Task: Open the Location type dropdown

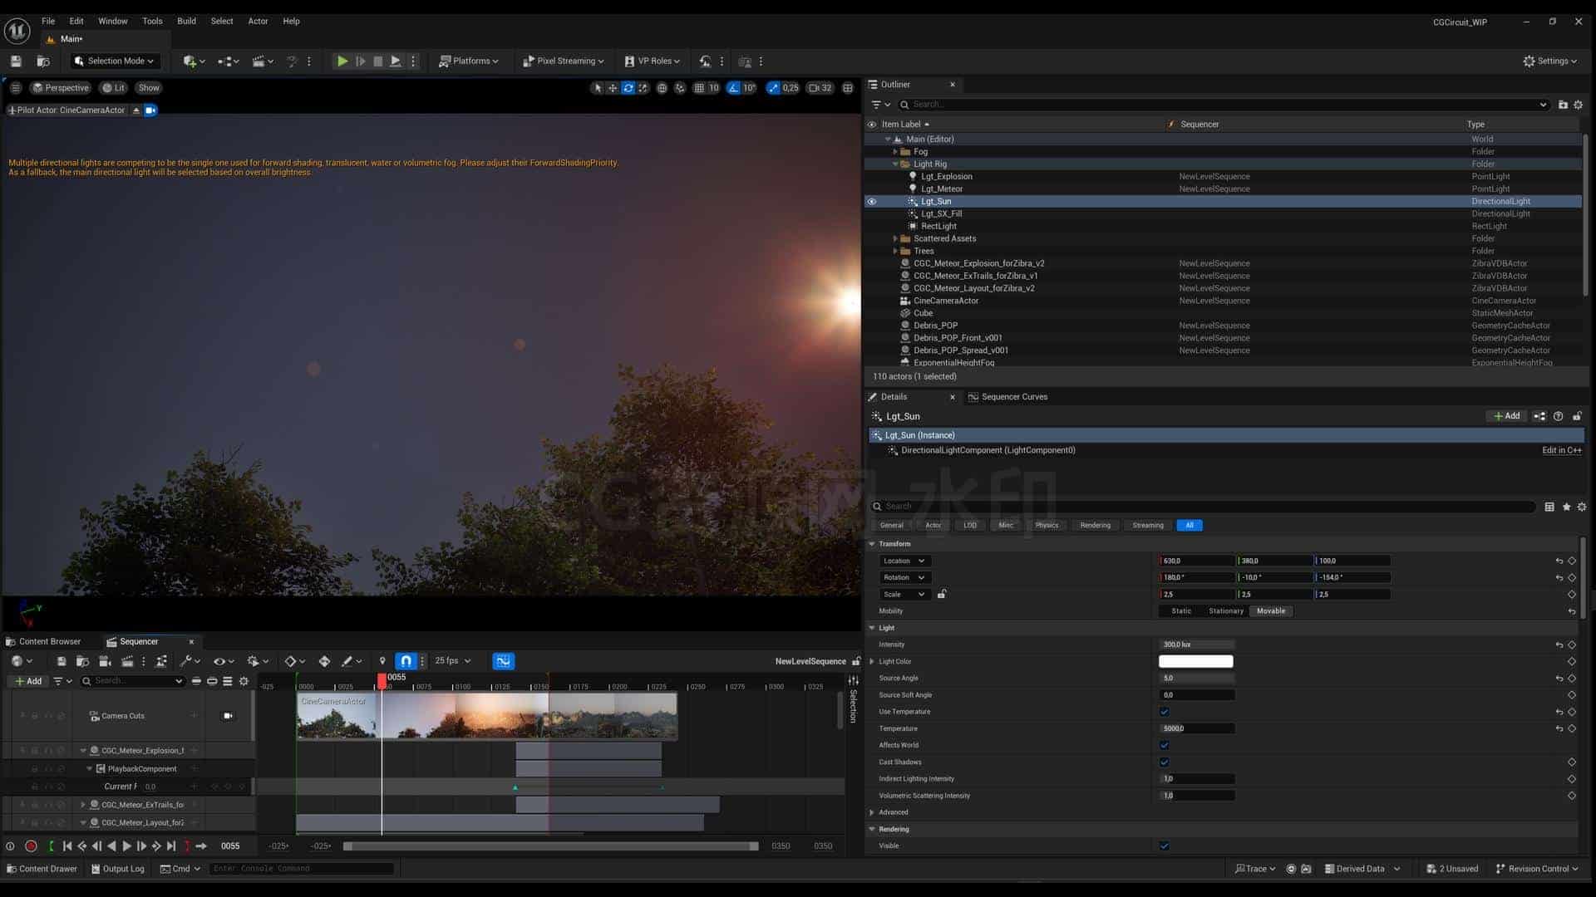Action: click(x=904, y=561)
